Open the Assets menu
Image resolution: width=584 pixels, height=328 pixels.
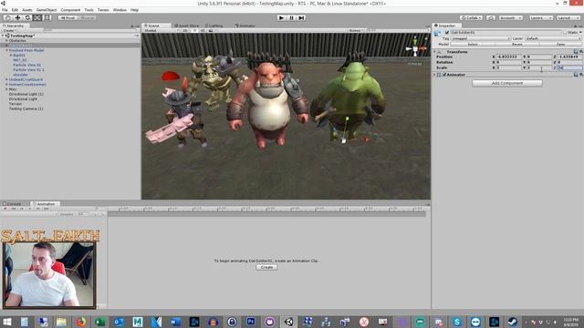tap(27, 10)
